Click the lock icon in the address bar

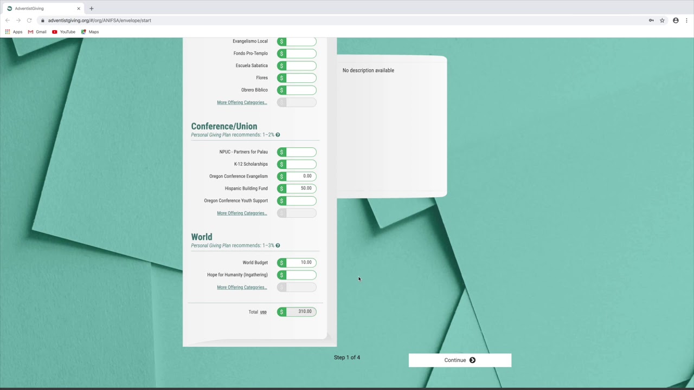click(42, 21)
